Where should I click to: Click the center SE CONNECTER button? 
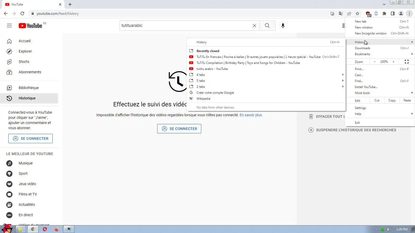click(179, 129)
